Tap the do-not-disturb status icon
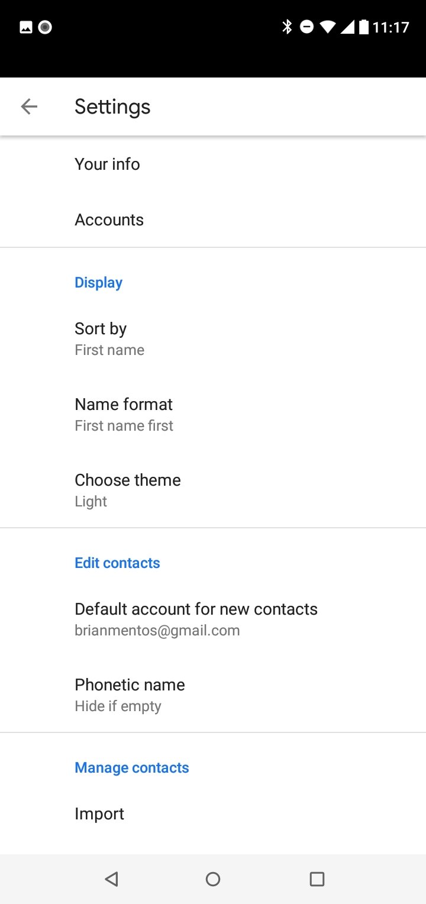This screenshot has width=426, height=904. 306,27
